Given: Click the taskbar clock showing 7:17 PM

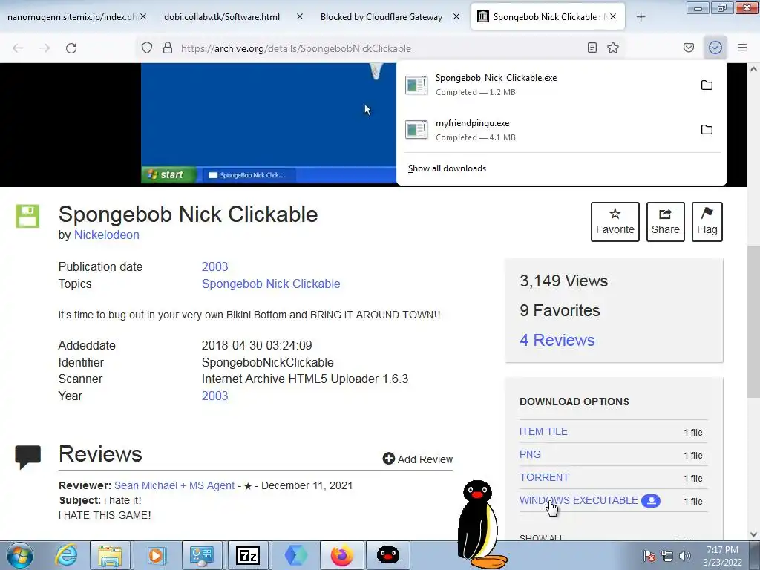Looking at the screenshot, I should [x=722, y=556].
